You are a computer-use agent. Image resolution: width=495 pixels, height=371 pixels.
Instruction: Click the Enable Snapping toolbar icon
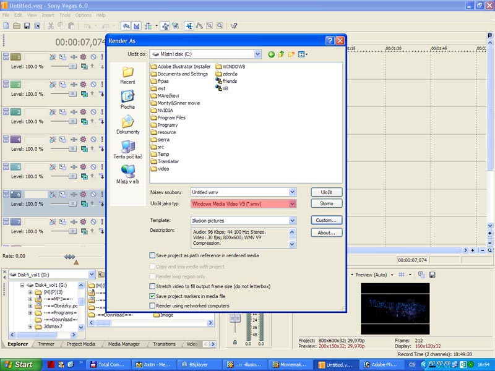click(126, 26)
